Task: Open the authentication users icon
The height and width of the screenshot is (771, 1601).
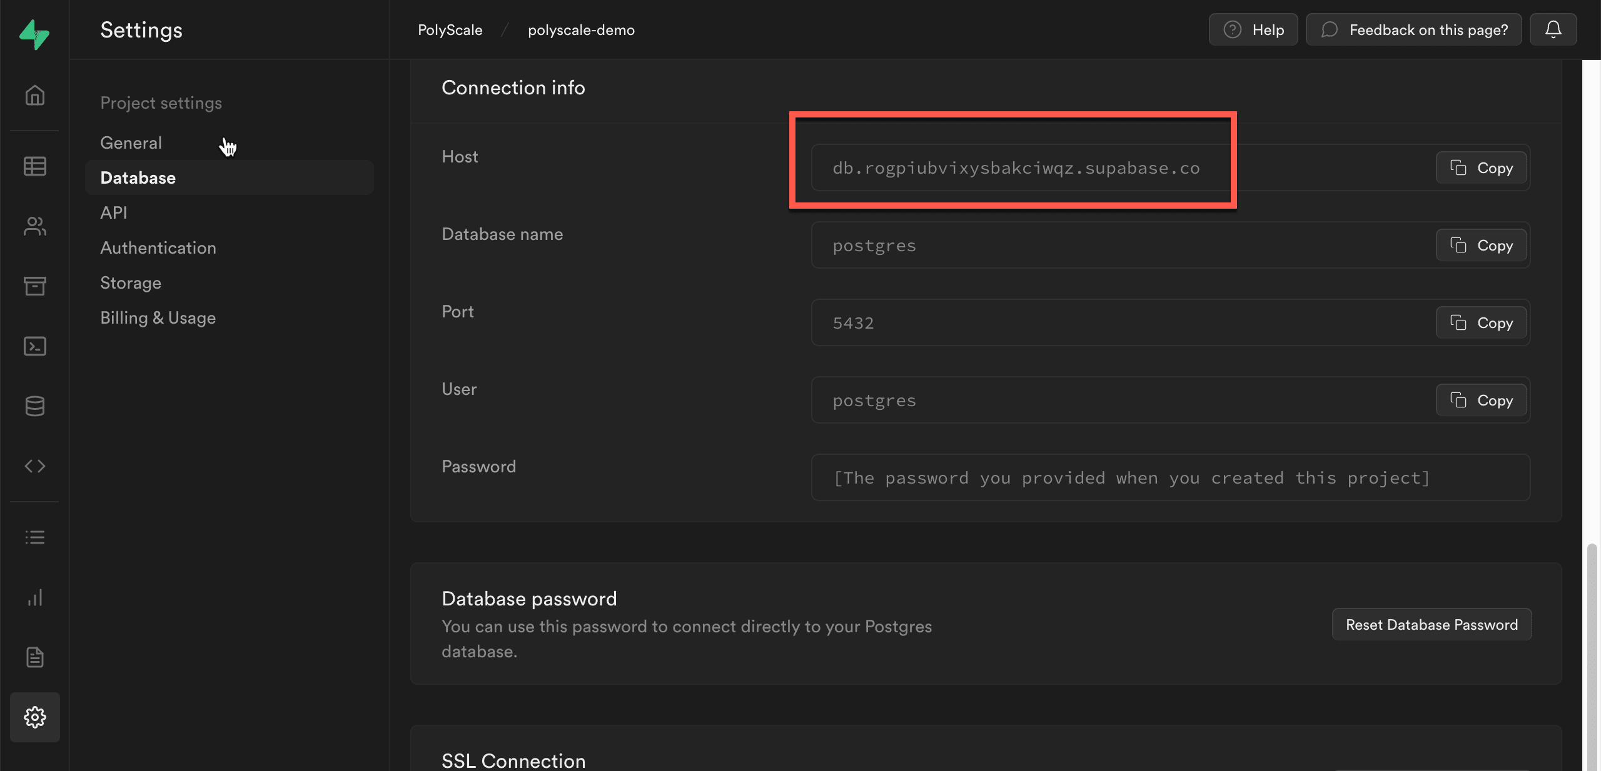Action: 35,226
